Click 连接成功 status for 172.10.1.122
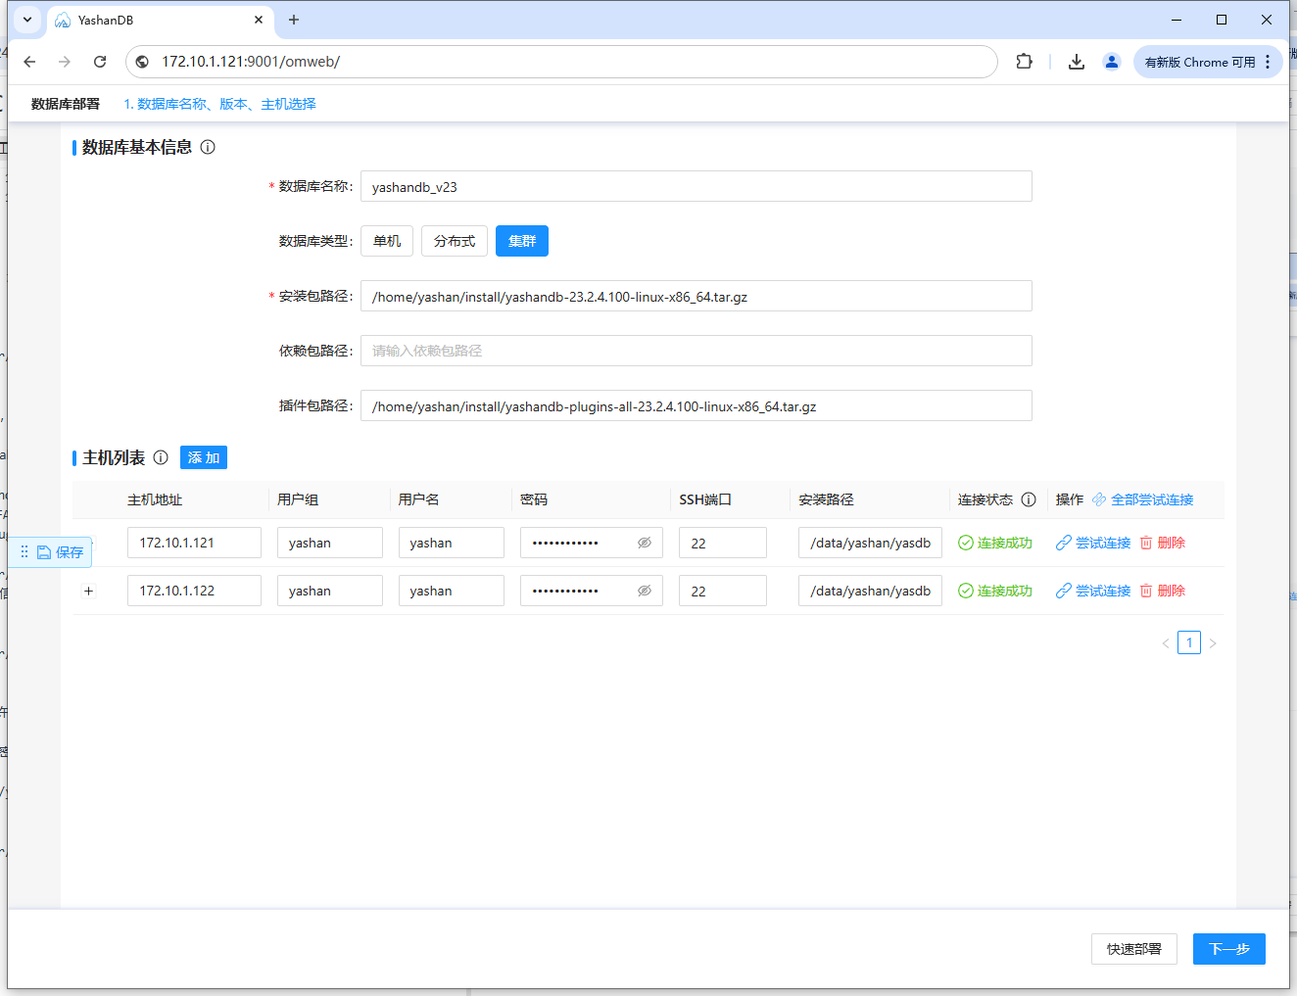Screen dimensions: 1297x996 (x=995, y=591)
